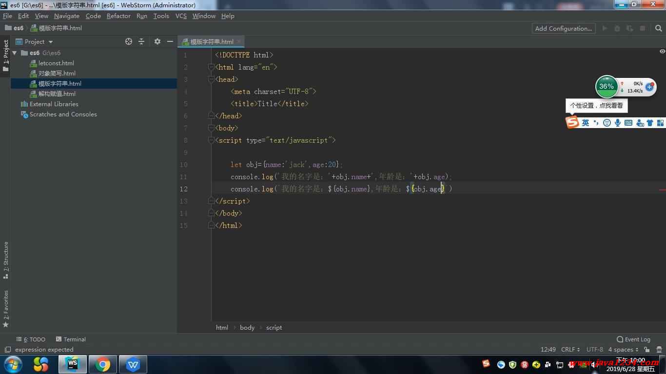Open the 4 spaces indent dropdown
The height and width of the screenshot is (374, 666).
623,350
